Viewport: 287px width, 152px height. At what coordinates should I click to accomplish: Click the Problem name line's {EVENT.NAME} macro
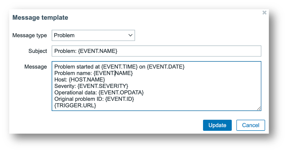(113, 73)
